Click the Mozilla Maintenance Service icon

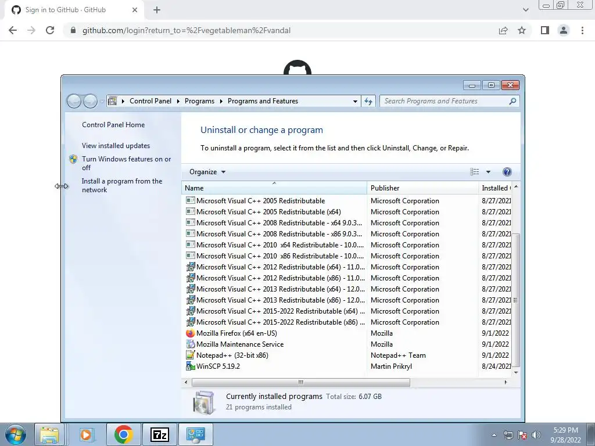[x=190, y=344]
